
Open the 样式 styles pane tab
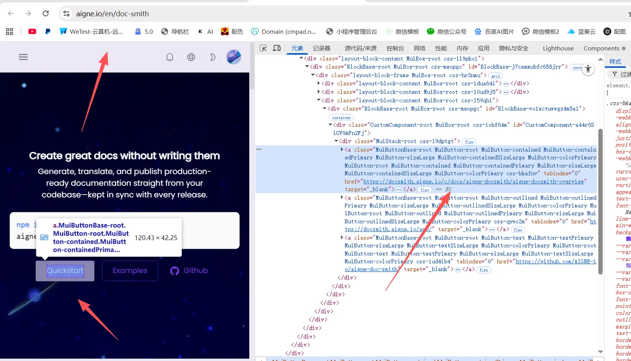pyautogui.click(x=615, y=62)
